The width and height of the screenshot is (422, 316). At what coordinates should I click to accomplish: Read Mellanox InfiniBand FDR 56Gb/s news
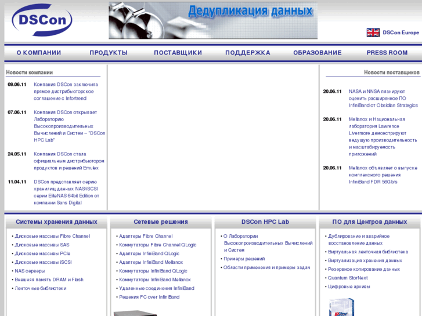[383, 175]
